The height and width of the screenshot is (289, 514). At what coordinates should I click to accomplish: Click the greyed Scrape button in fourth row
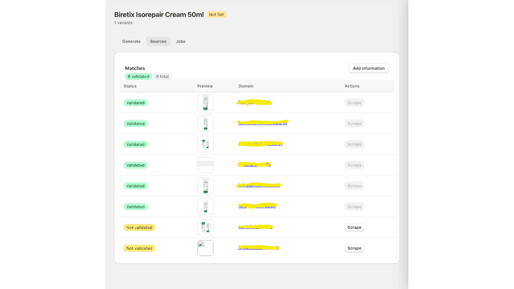click(x=354, y=165)
